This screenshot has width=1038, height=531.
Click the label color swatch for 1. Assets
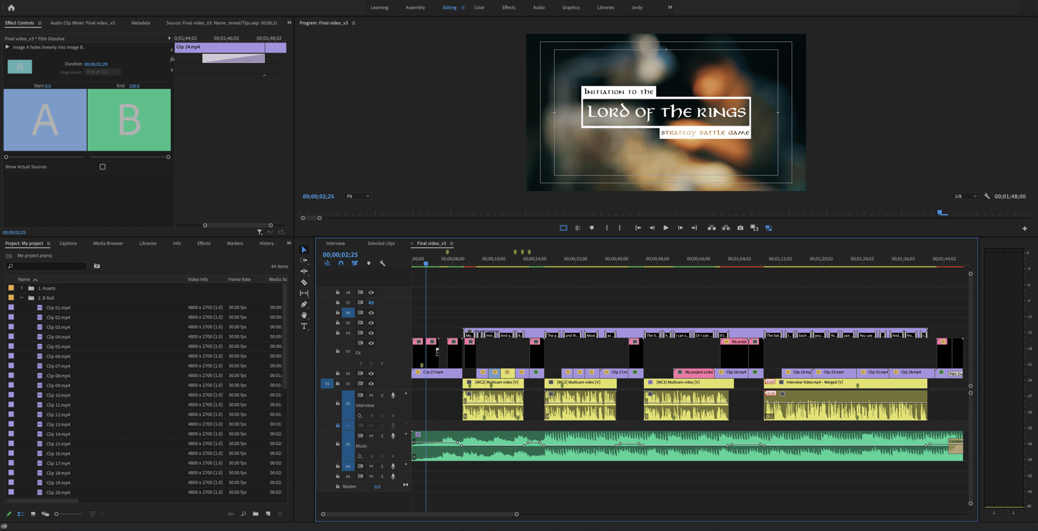coord(11,288)
